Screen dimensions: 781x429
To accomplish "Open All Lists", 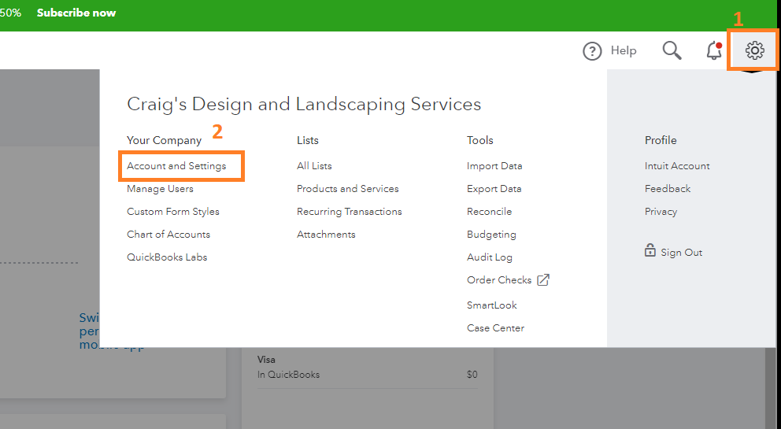I will pos(314,166).
